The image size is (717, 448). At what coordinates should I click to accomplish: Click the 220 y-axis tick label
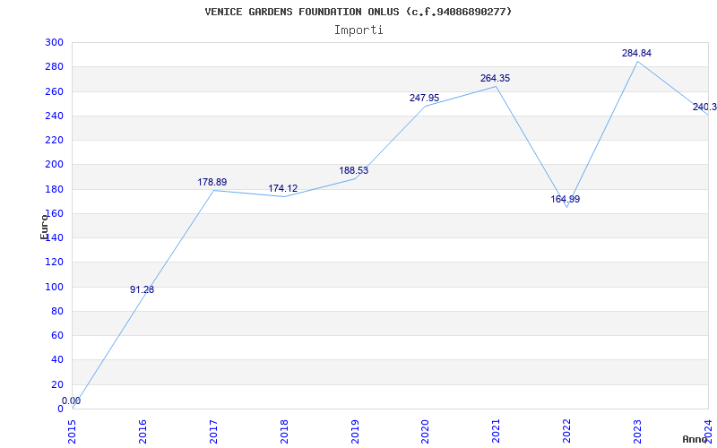(x=55, y=140)
